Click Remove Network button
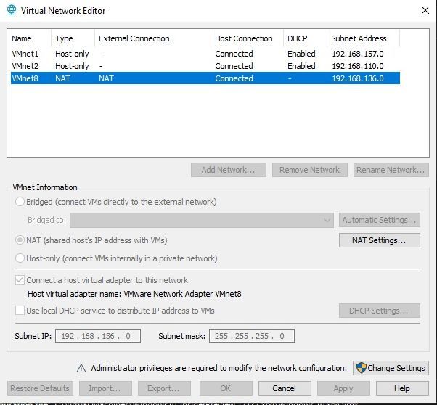Image resolution: width=437 pixels, height=405 pixels. tap(310, 170)
